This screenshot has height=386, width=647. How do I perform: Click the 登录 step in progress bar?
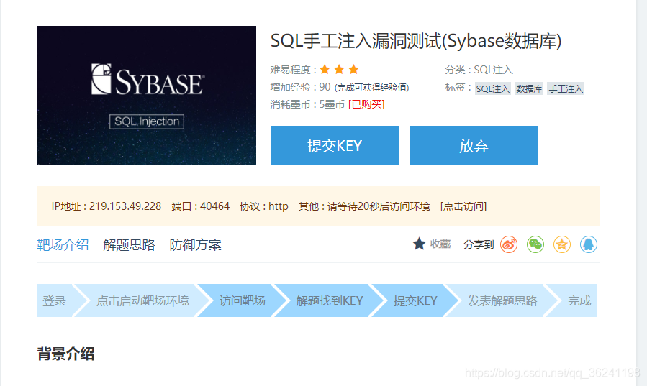pos(55,300)
